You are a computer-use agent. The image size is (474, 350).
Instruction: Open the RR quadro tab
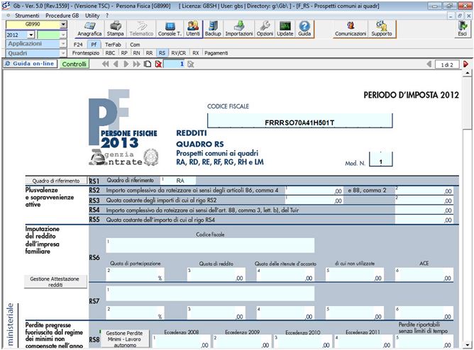[149, 53]
